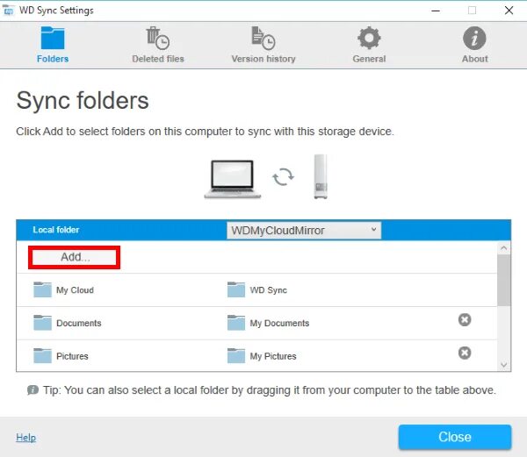Viewport: 527px width, 457px height.
Task: Click the Folders tab label
Action: 53,59
